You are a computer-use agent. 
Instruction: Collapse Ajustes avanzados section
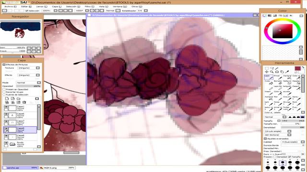point(265,139)
